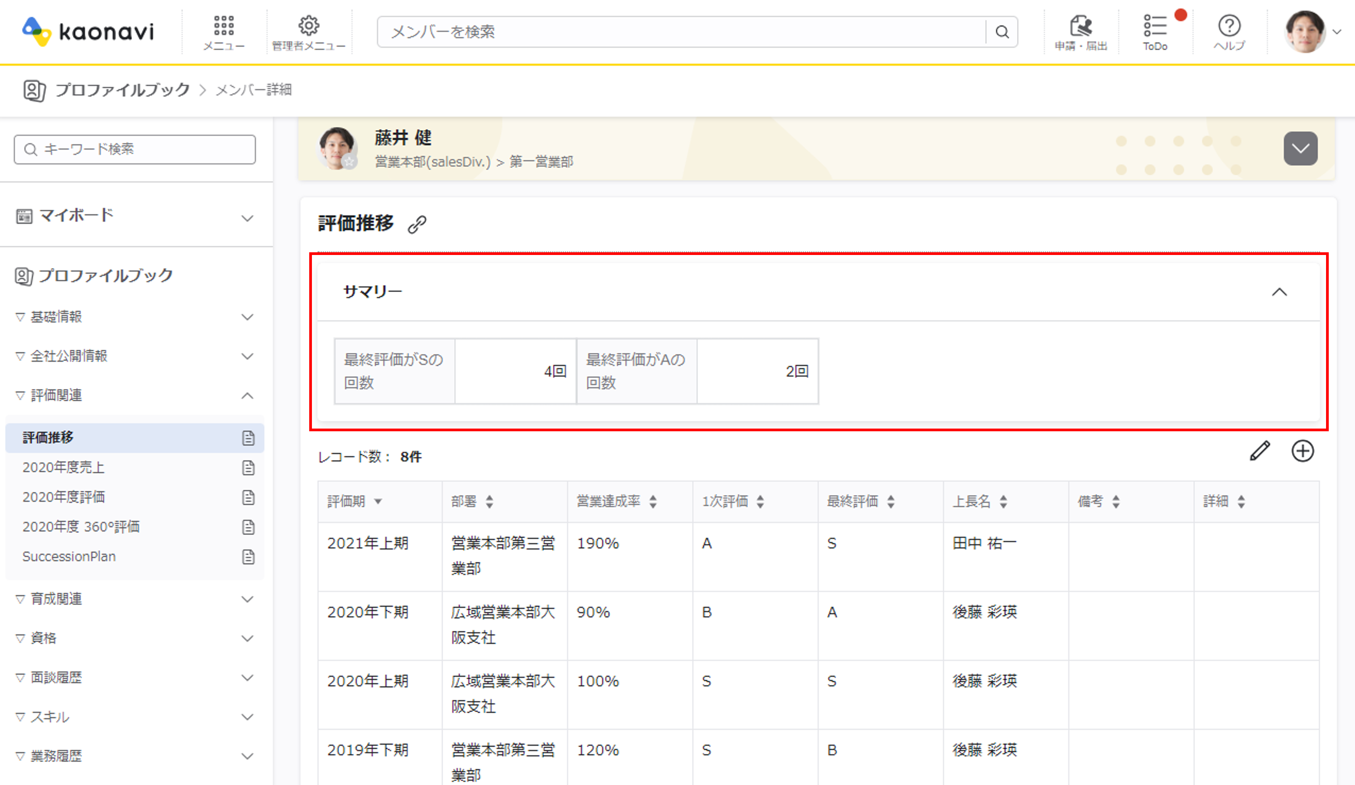Open SuccessionPlan sheet in sidebar
The height and width of the screenshot is (785, 1355).
coord(69,557)
